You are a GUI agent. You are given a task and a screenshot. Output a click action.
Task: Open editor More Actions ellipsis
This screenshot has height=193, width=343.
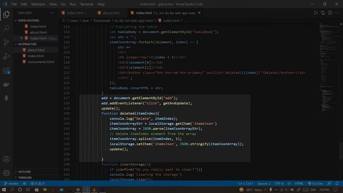click(337, 13)
